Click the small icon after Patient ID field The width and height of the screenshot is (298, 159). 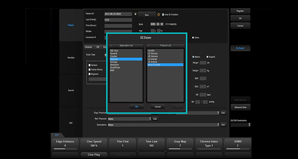tap(135, 14)
